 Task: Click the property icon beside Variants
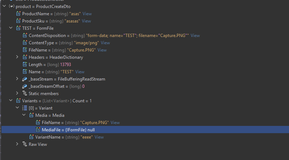tap(18, 100)
